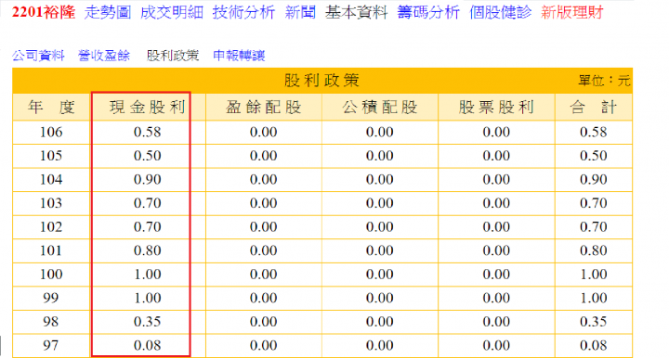
Task: Click cash dividend 0.35 for year 98
Action: [x=147, y=322]
